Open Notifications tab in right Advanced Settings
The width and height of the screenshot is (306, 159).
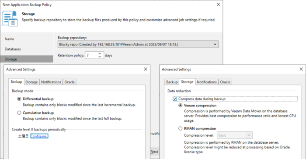pyautogui.click(x=207, y=82)
